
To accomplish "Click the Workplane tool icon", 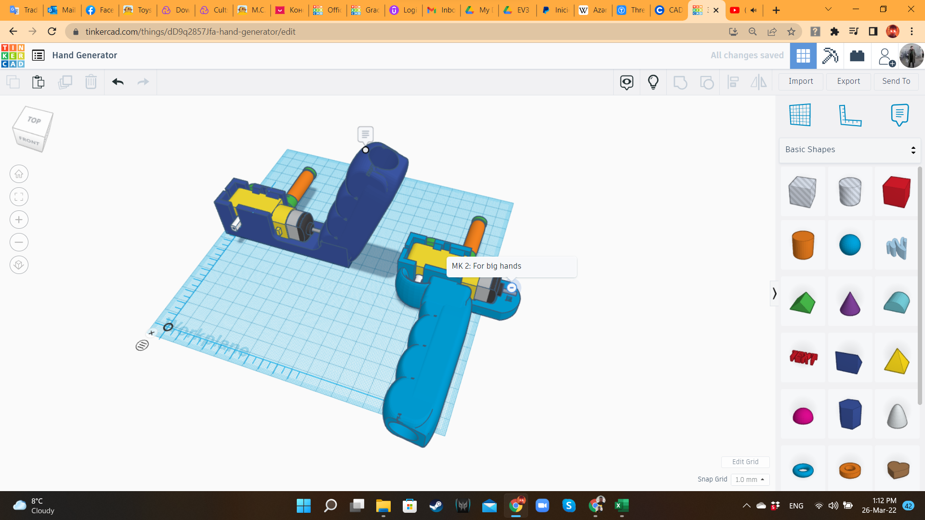I will tap(800, 115).
